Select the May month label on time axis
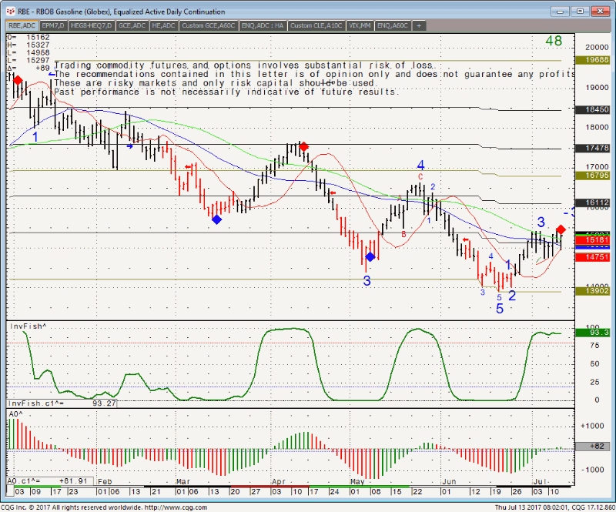616x512 pixels. (357, 481)
